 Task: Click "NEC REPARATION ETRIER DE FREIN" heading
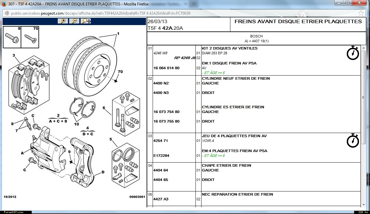(x=237, y=194)
